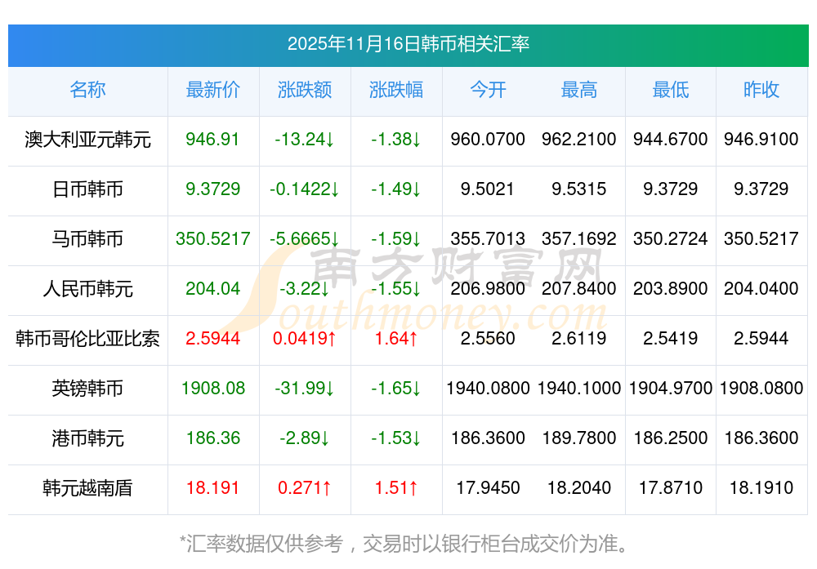
Task: Select the 澳大利亚元韩元 row name
Action: click(x=87, y=140)
